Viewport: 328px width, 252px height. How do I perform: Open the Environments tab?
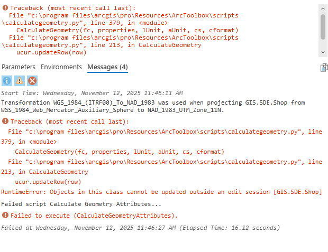click(61, 67)
